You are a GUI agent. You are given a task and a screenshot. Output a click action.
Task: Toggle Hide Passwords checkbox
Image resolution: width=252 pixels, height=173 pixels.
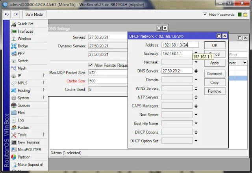point(205,14)
